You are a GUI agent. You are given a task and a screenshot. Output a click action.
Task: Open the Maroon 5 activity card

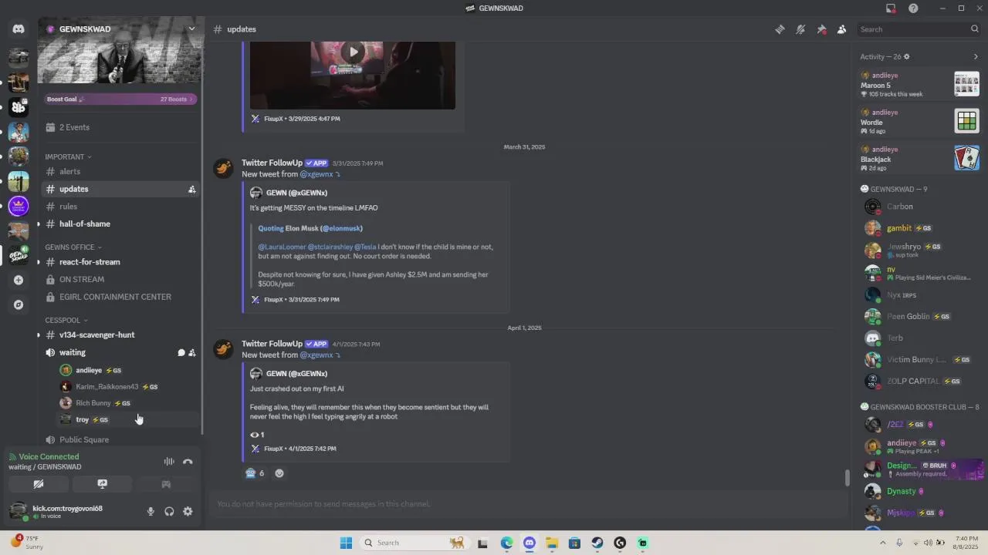point(921,85)
